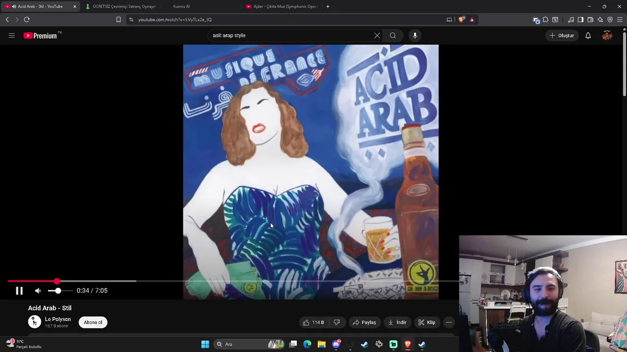
Task: Click the install/cast screen icon in address bar
Action: click(449, 20)
